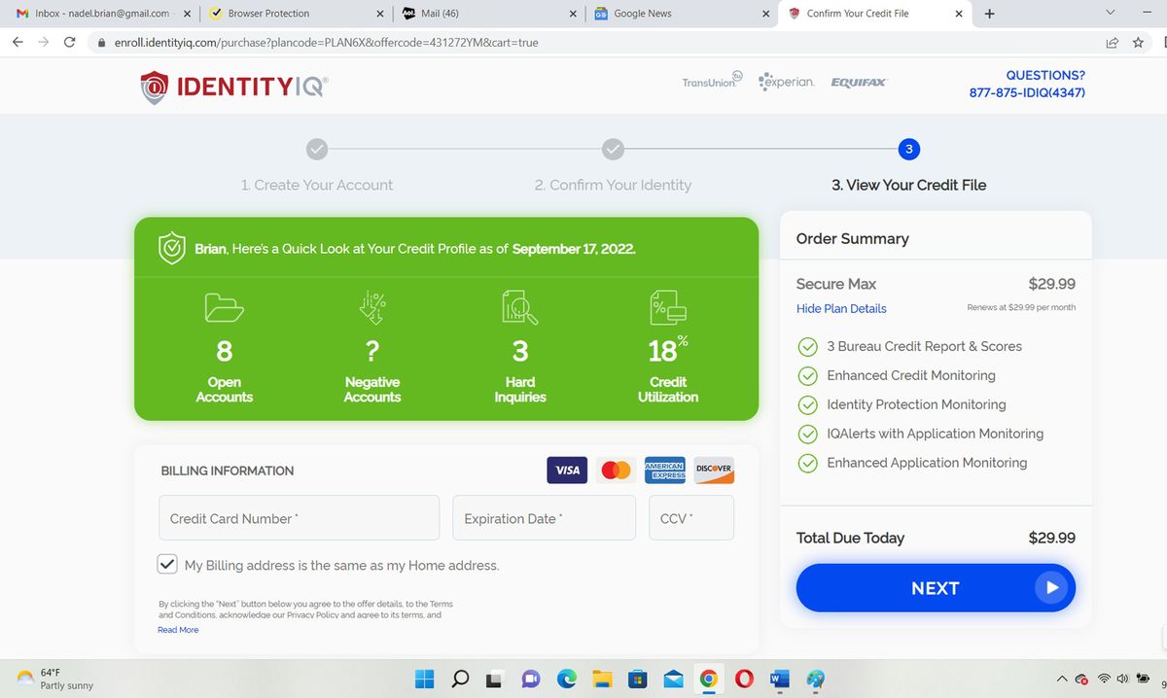Select the Discover card icon
This screenshot has height=698, width=1167.
point(713,470)
